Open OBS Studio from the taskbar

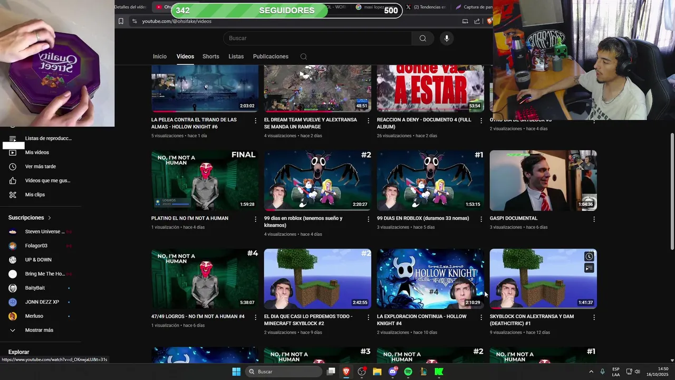click(x=362, y=372)
